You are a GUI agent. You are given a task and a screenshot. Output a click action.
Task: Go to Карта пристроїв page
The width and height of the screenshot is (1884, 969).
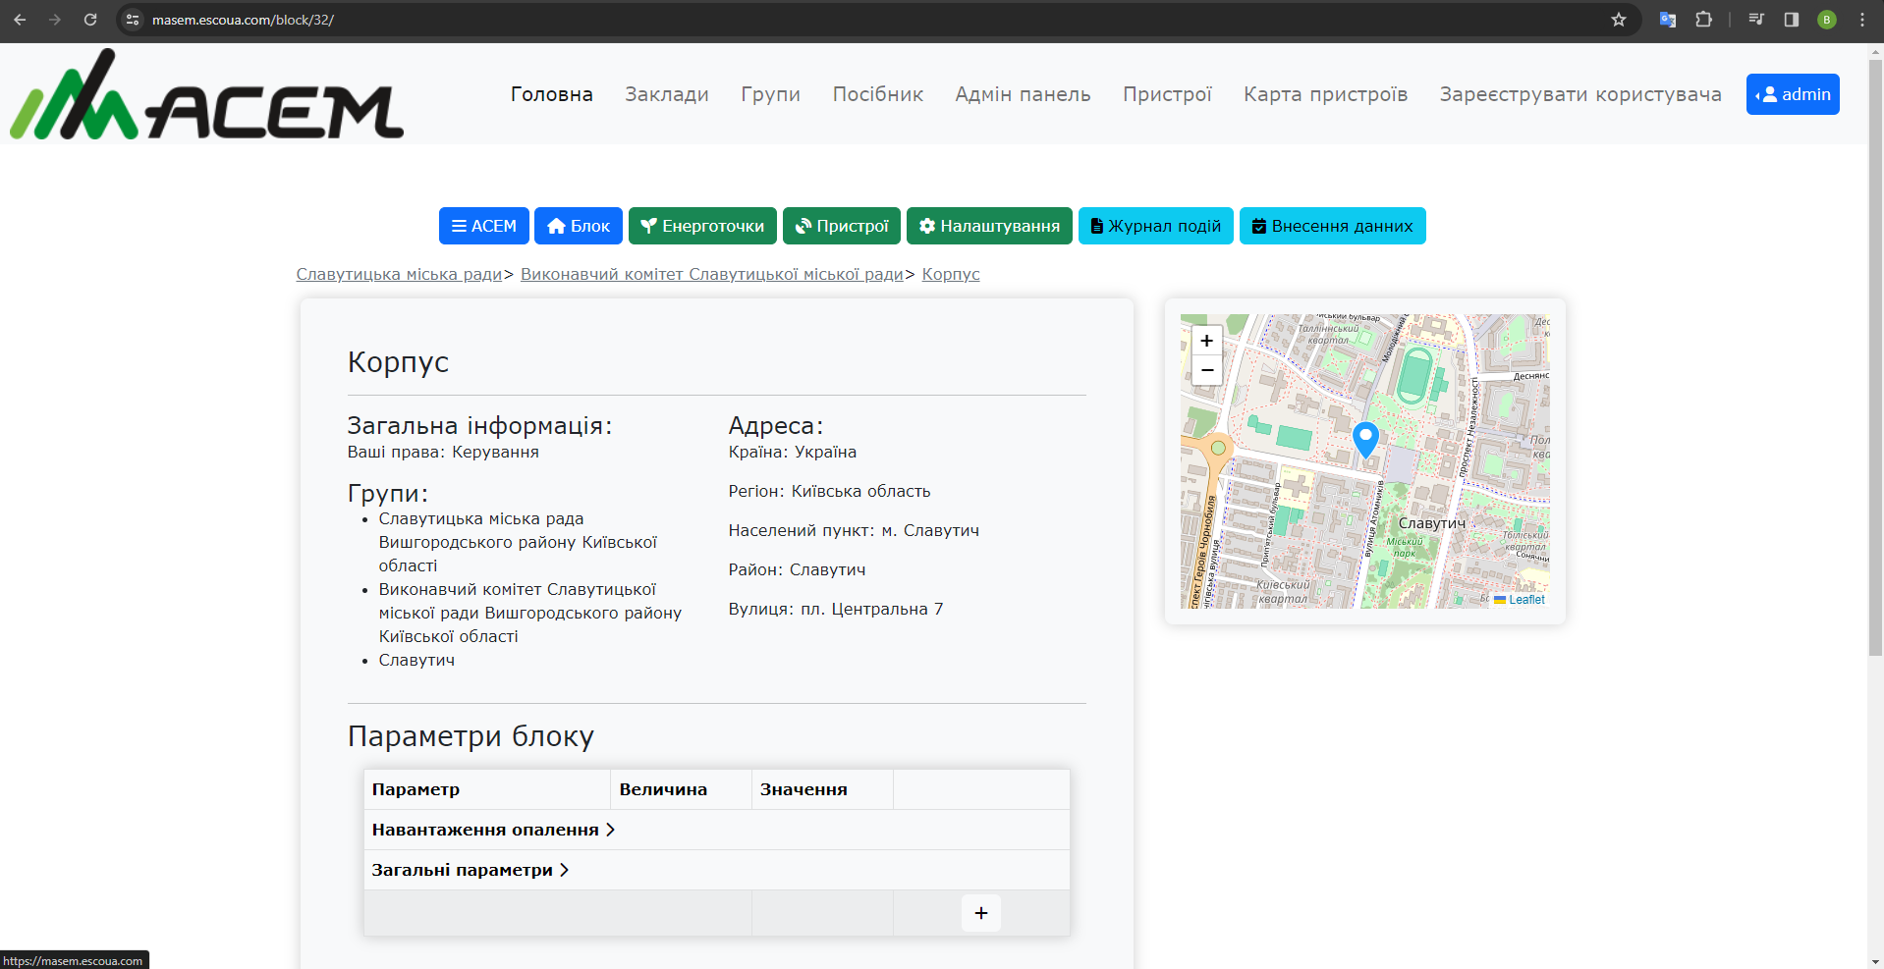pyautogui.click(x=1325, y=94)
